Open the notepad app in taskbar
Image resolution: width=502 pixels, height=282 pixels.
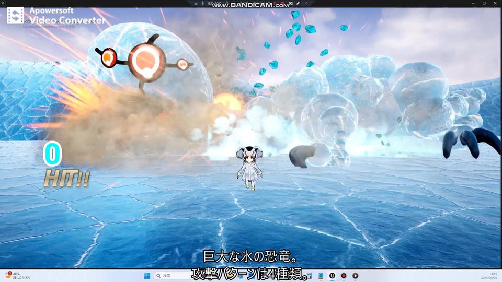[x=321, y=276]
